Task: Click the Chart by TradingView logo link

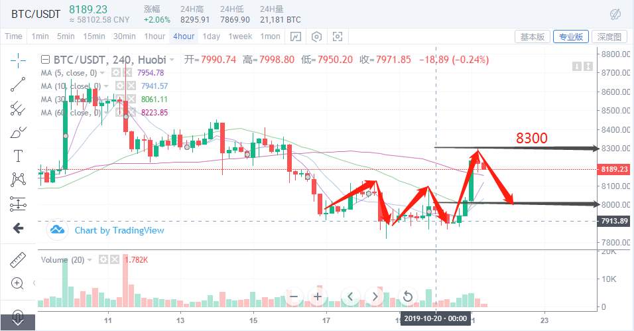Action: 107,230
